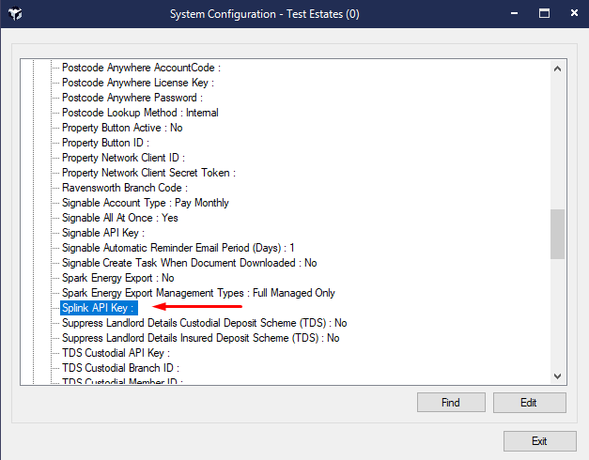
Task: Maximize the System Configuration window
Action: [543, 15]
